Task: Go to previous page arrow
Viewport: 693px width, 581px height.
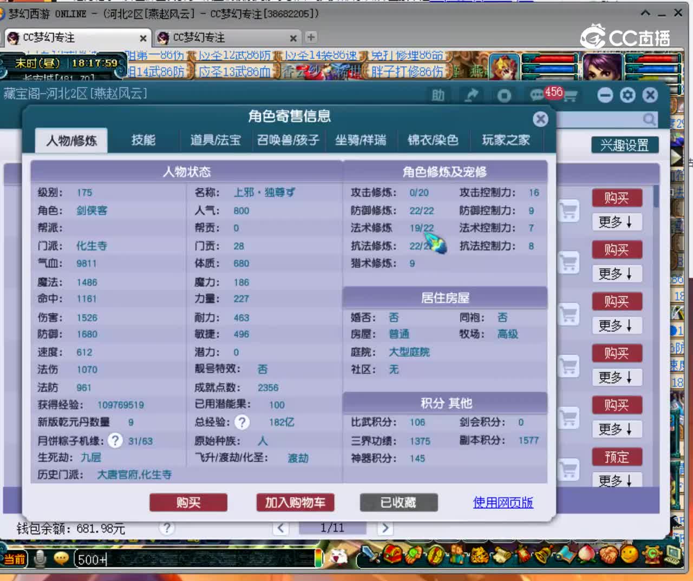Action: pyautogui.click(x=280, y=527)
